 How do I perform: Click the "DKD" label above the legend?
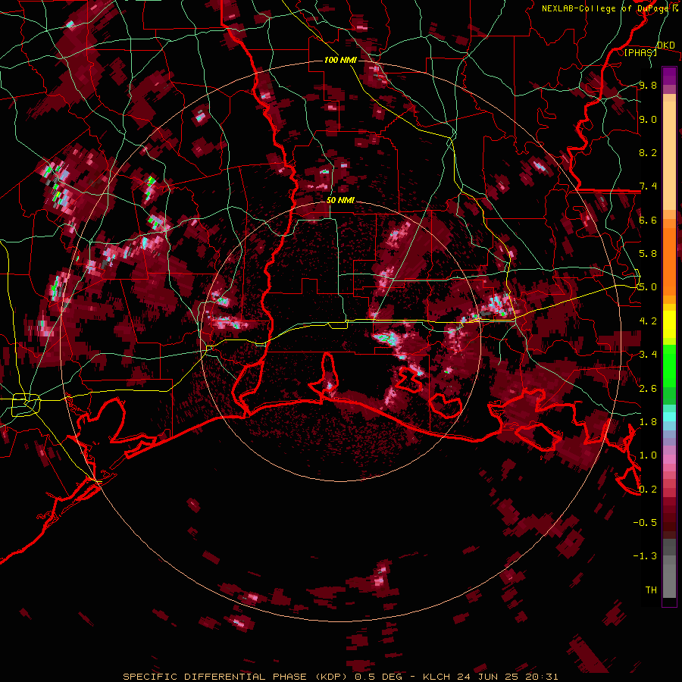tap(666, 45)
